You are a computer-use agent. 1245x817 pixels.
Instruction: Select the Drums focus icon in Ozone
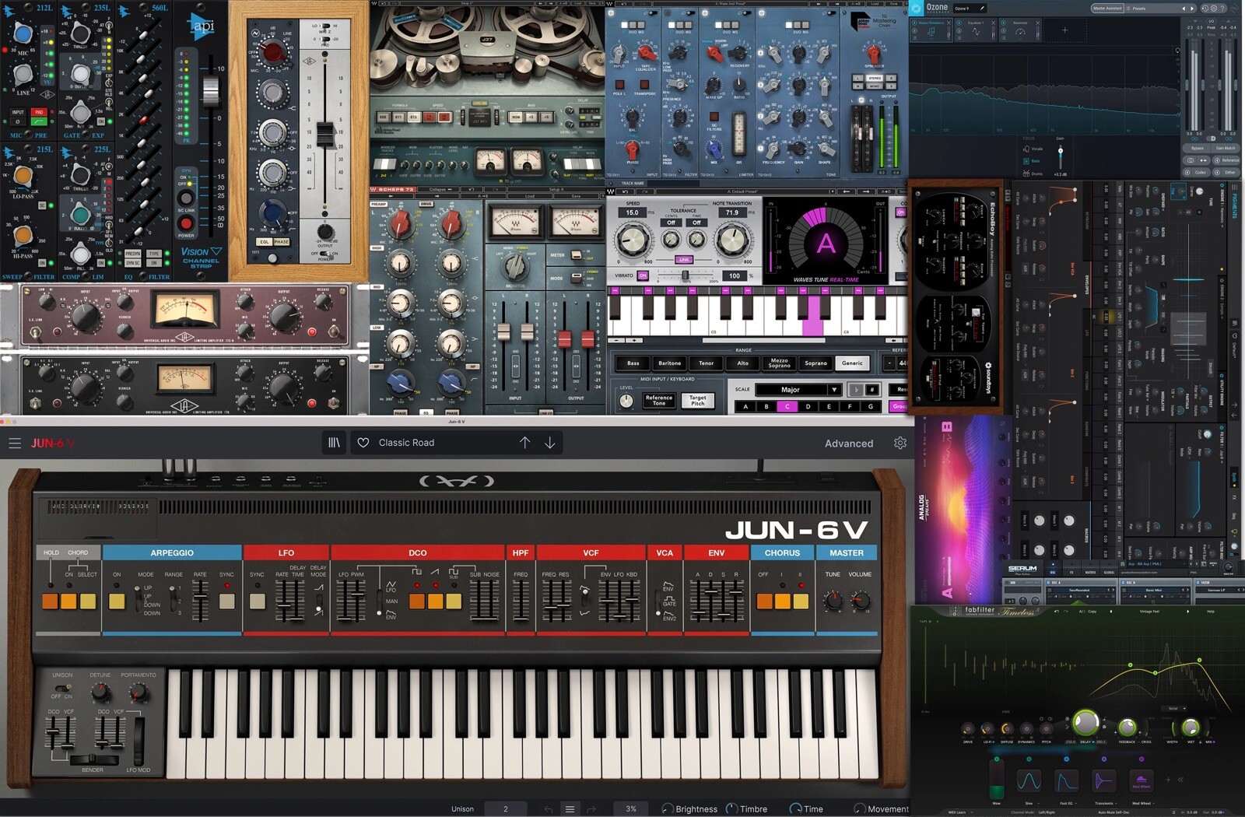[1026, 174]
